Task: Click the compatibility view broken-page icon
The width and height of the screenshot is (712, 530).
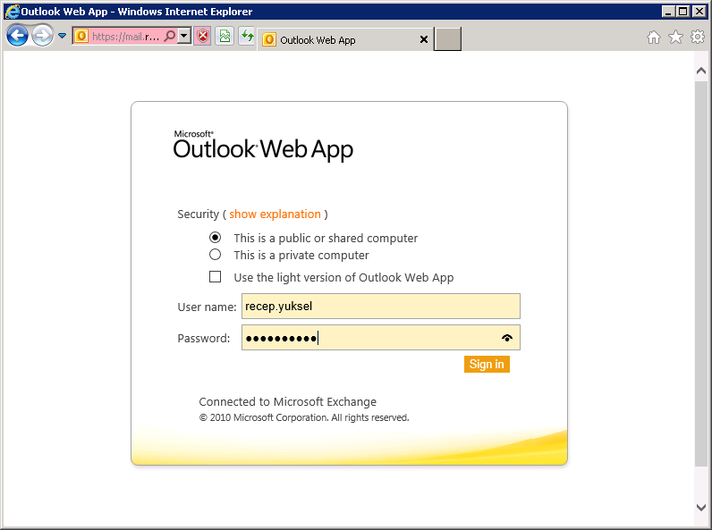Action: 225,36
